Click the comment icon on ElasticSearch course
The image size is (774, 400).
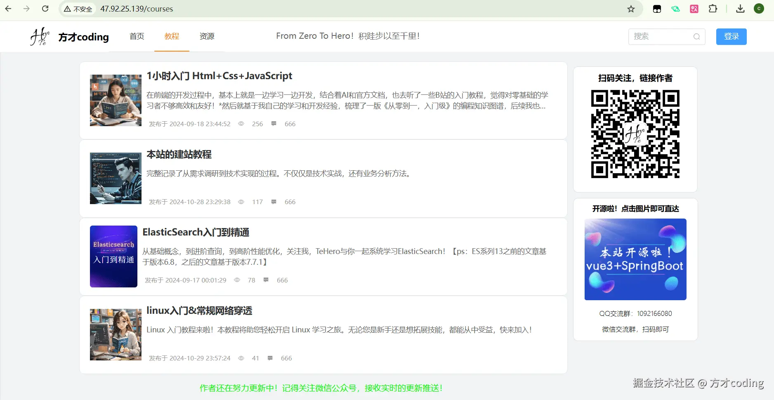pos(266,280)
